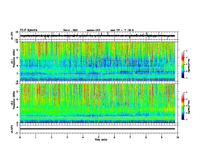Click the ch.2 frequency axis "2" tick label

(x=17, y=115)
